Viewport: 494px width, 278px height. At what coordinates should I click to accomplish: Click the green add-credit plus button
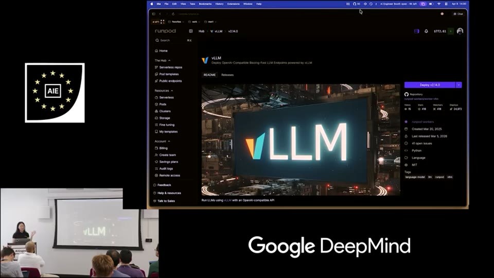pyautogui.click(x=451, y=31)
